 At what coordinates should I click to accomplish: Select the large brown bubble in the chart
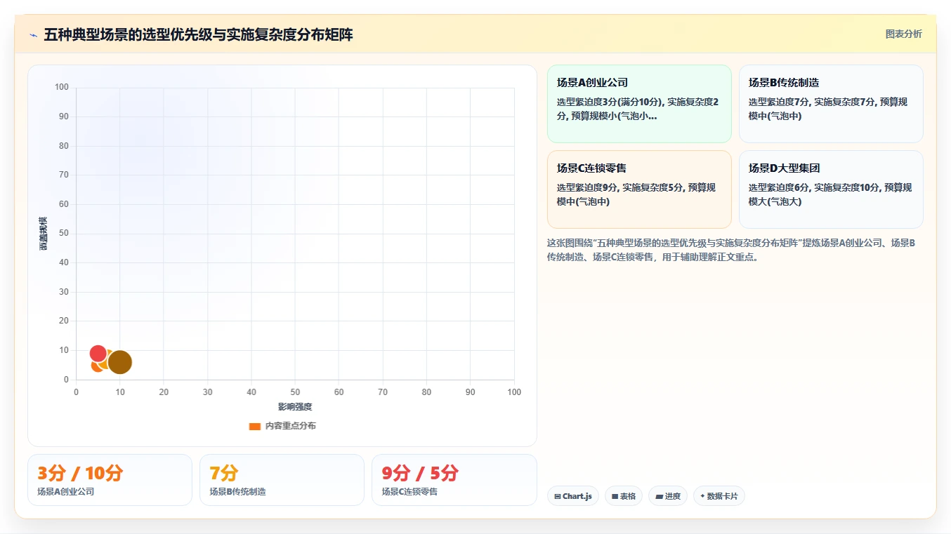coord(120,362)
